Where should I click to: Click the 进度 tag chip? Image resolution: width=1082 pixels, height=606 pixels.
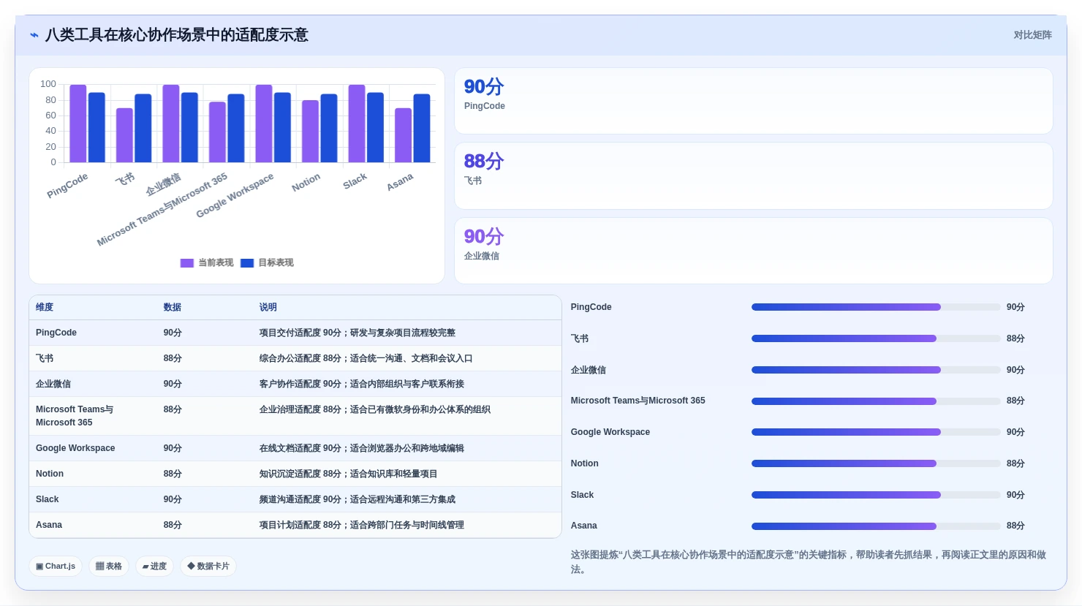pos(154,567)
